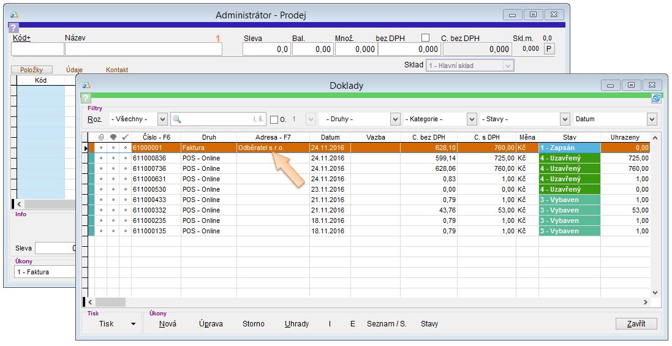Click the Zavřít button
The height and width of the screenshot is (346, 672).
coord(636,323)
